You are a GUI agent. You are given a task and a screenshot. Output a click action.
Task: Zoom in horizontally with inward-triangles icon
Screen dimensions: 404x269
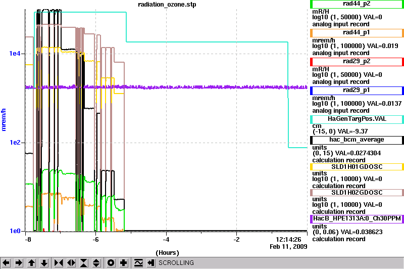coord(59,263)
